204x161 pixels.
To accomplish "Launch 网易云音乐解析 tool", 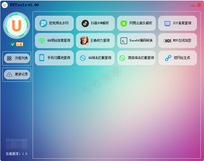I will tap(136, 23).
